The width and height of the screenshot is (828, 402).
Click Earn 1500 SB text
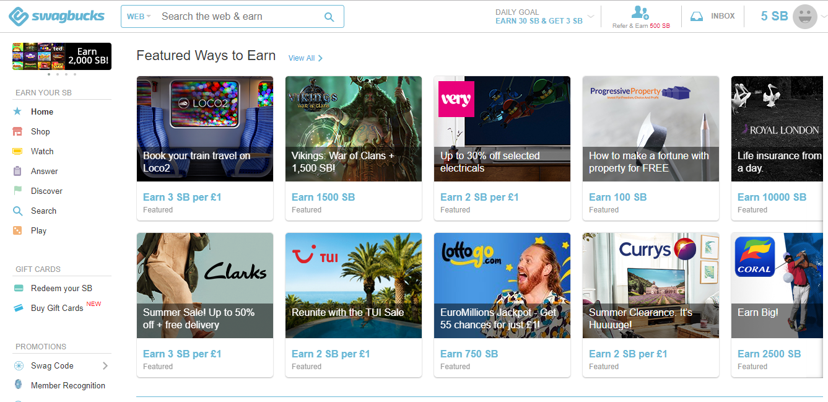[x=323, y=197]
